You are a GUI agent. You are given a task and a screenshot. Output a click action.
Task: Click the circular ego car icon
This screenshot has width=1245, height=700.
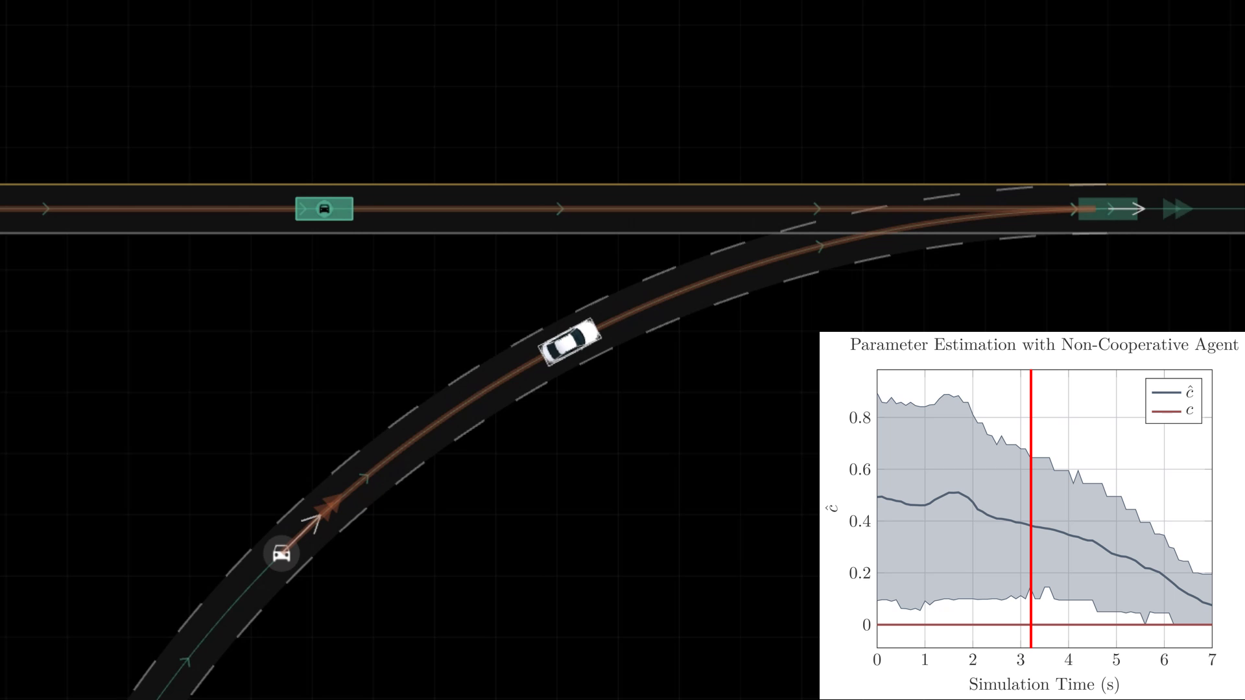(x=281, y=554)
